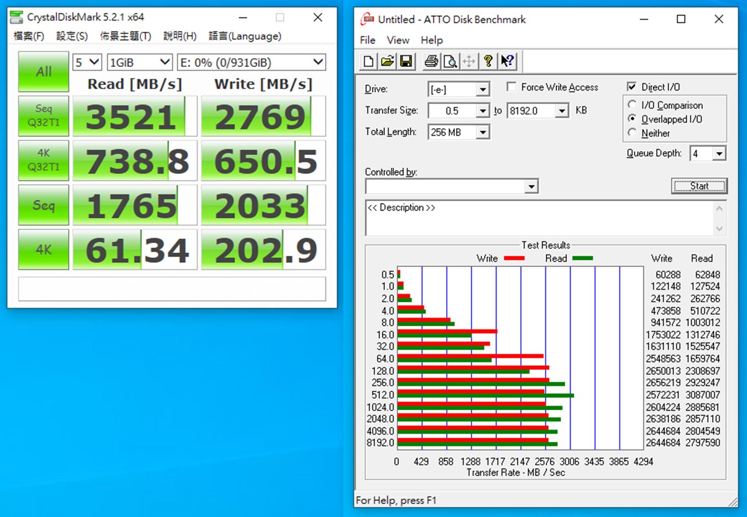Open the ATTO Help menu

[x=432, y=40]
